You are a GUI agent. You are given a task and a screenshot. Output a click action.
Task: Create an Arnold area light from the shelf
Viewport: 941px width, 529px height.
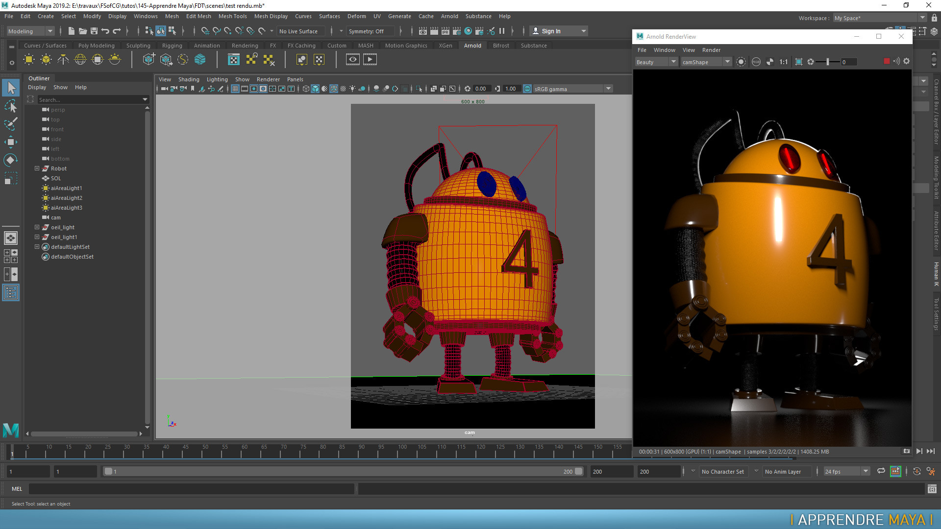click(x=29, y=60)
